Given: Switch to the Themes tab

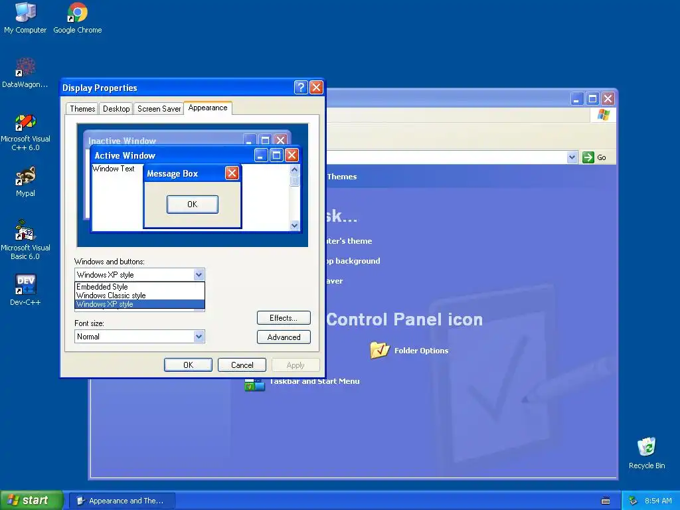Looking at the screenshot, I should [82, 109].
